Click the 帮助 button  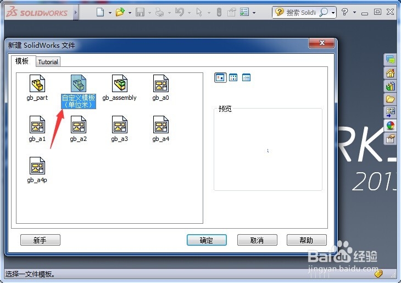[x=307, y=240]
